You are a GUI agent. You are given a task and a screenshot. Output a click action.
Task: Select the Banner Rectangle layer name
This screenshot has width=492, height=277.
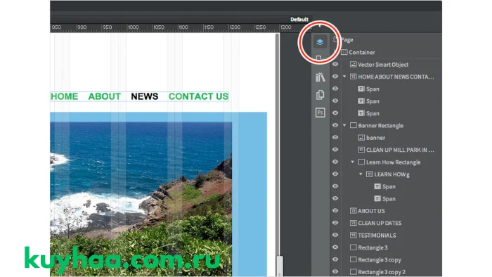(x=381, y=126)
